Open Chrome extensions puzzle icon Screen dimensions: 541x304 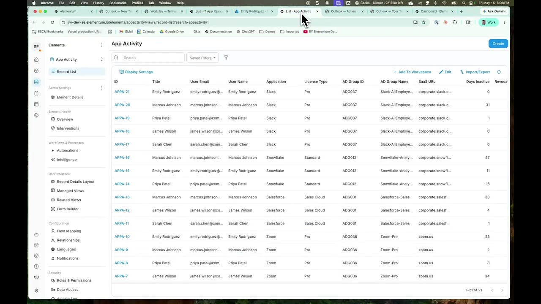[x=455, y=22]
